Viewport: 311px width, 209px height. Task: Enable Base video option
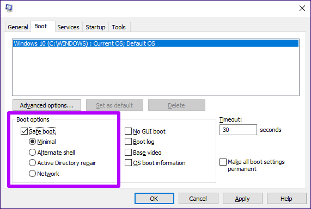[128, 153]
